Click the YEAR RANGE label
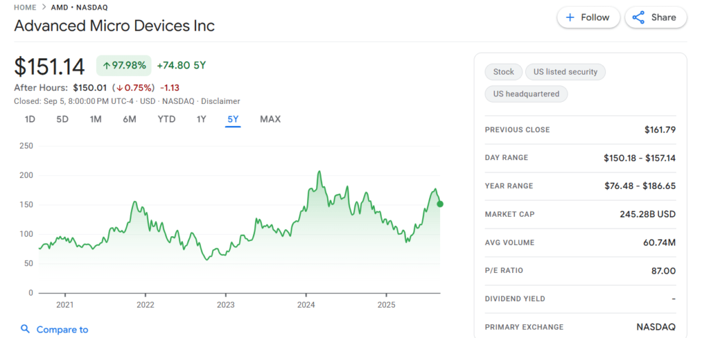The image size is (702, 338). click(509, 185)
